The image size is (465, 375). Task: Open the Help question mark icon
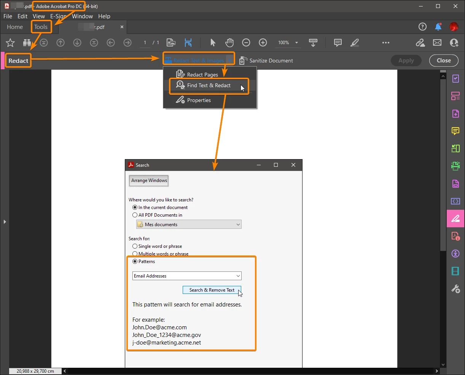(422, 27)
